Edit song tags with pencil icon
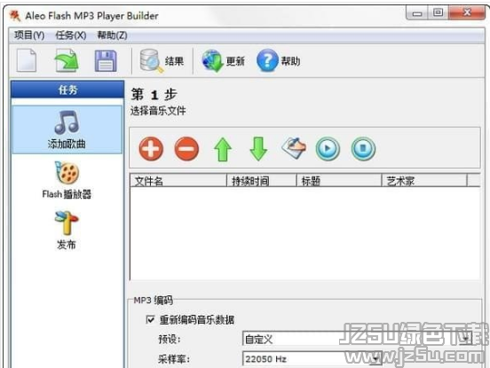490x368 pixels. coord(294,148)
